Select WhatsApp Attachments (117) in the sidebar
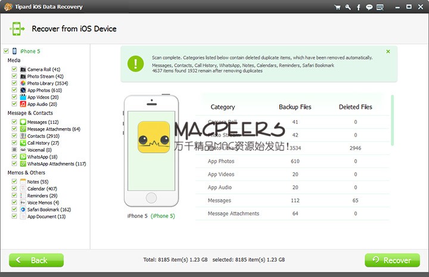The width and height of the screenshot is (429, 277). [57, 164]
